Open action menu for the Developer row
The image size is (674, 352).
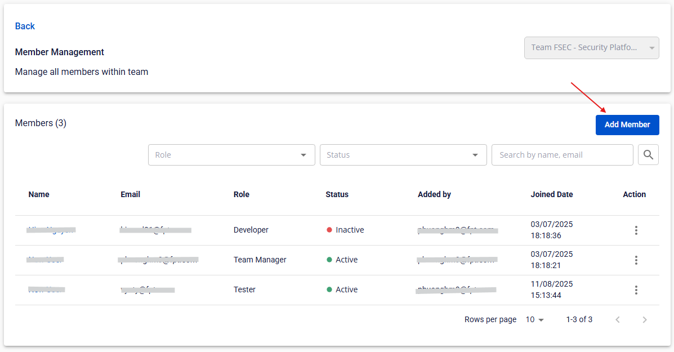pos(636,230)
